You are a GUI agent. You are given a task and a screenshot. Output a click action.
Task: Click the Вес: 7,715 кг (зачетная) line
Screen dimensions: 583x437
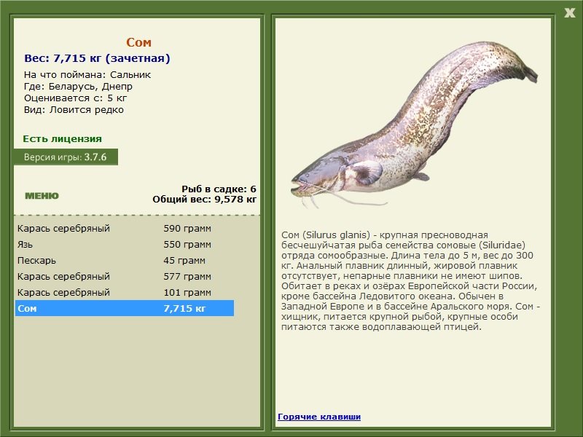(x=97, y=58)
